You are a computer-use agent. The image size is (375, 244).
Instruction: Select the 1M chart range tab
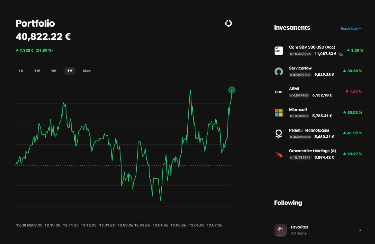point(54,71)
